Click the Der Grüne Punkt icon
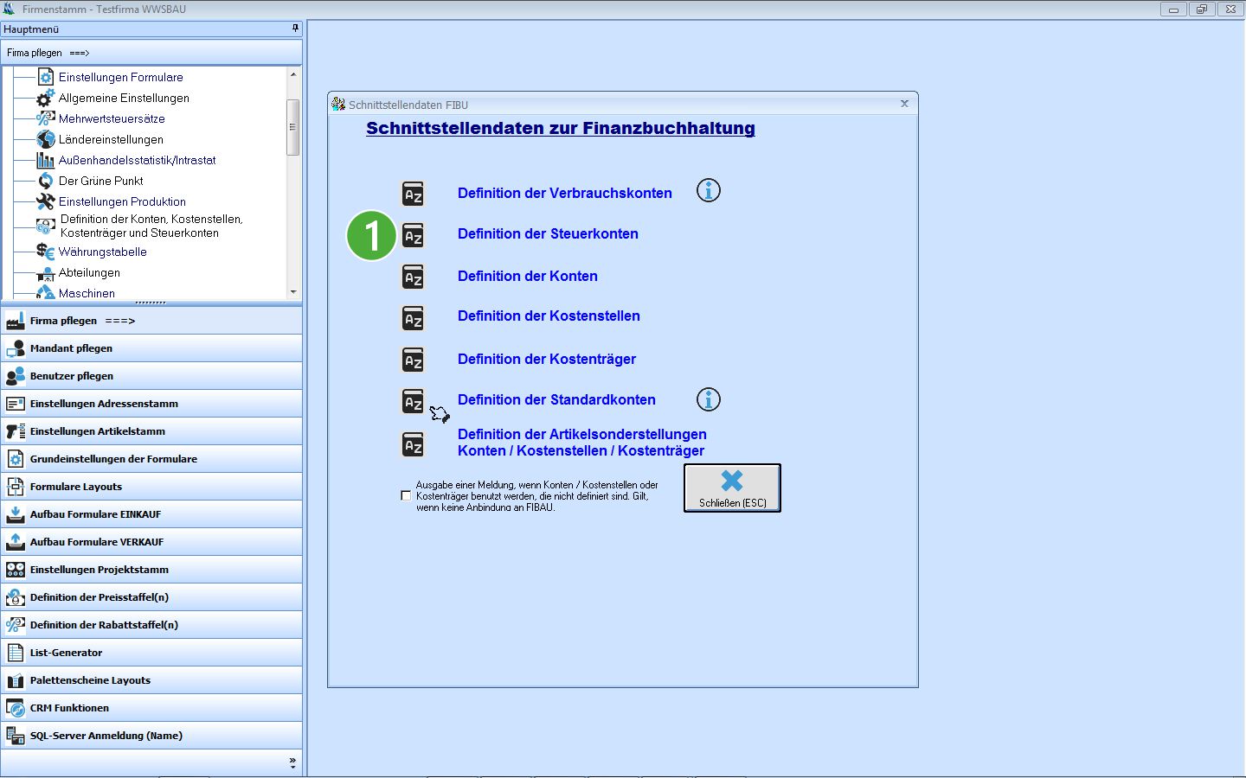The image size is (1246, 778). click(46, 181)
